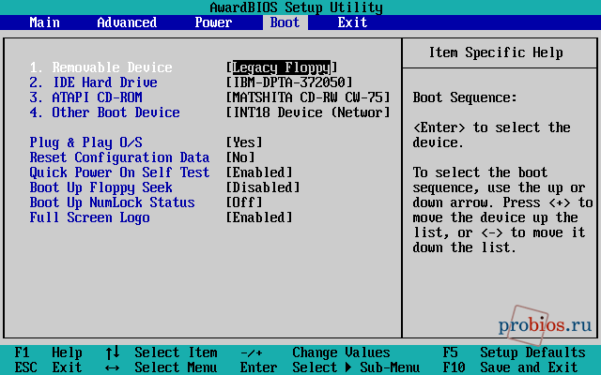
Task: Toggle the Plug & Play Yes value
Action: [244, 142]
